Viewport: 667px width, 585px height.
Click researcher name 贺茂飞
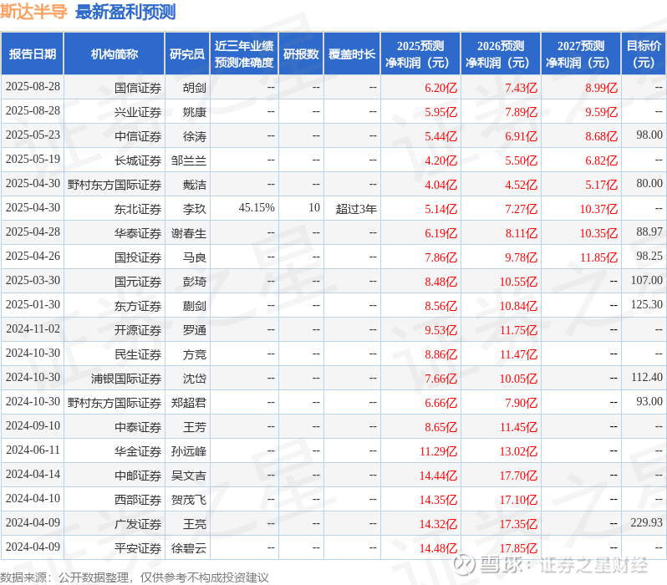pos(188,501)
